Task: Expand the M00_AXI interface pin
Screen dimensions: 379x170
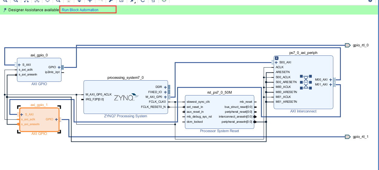Action: coord(330,79)
